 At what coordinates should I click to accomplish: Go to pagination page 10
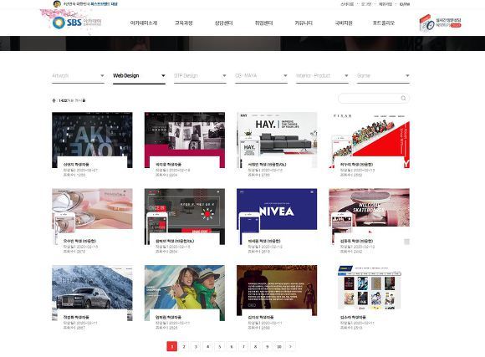point(279,346)
